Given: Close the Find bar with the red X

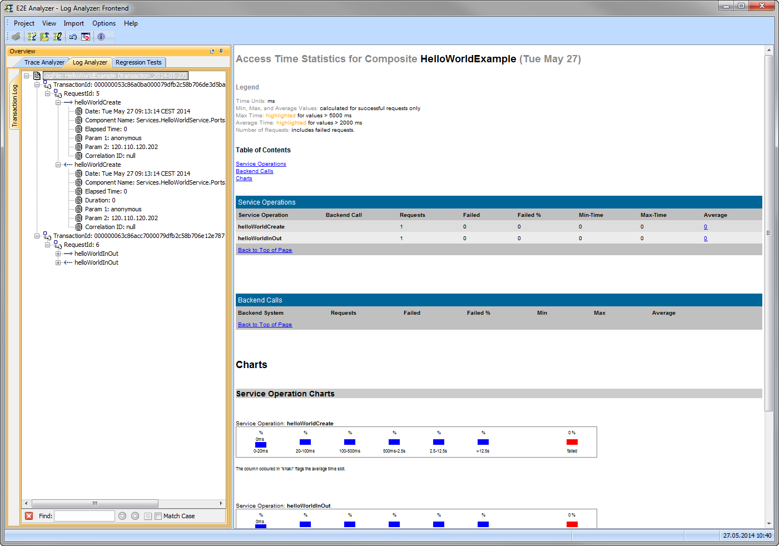Looking at the screenshot, I should click(x=29, y=516).
